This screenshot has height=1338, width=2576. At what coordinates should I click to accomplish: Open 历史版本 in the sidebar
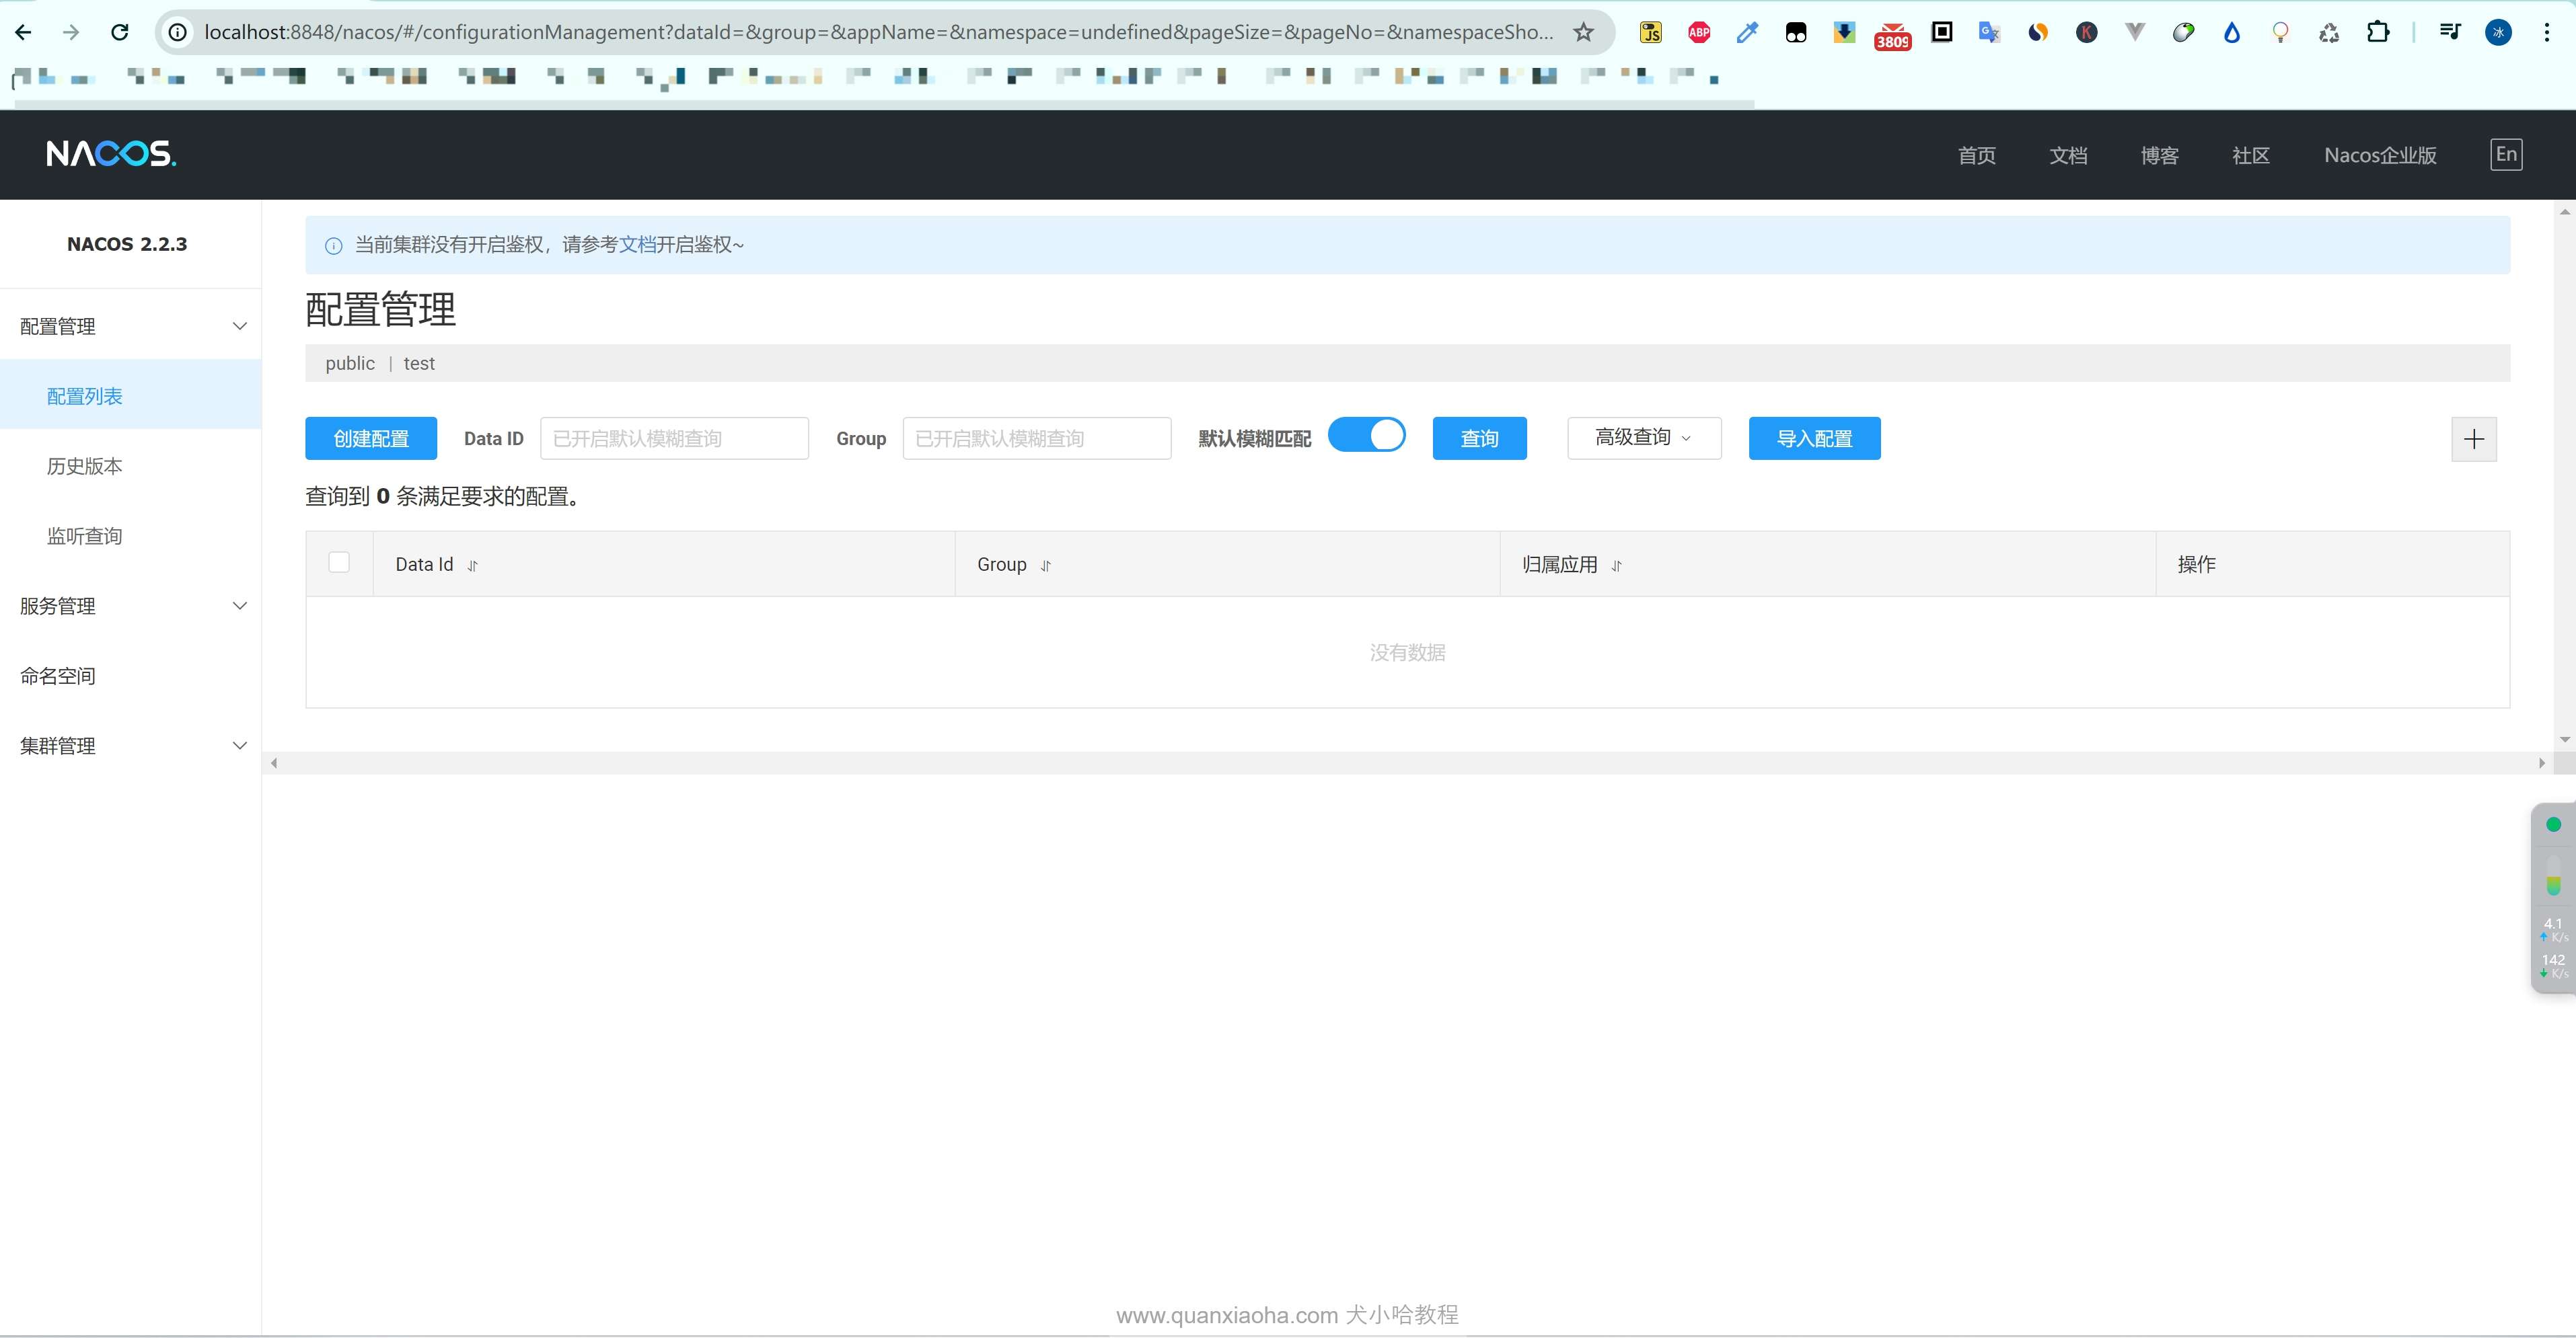click(x=85, y=466)
